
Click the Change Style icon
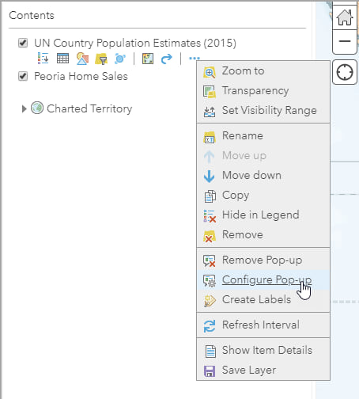click(82, 59)
